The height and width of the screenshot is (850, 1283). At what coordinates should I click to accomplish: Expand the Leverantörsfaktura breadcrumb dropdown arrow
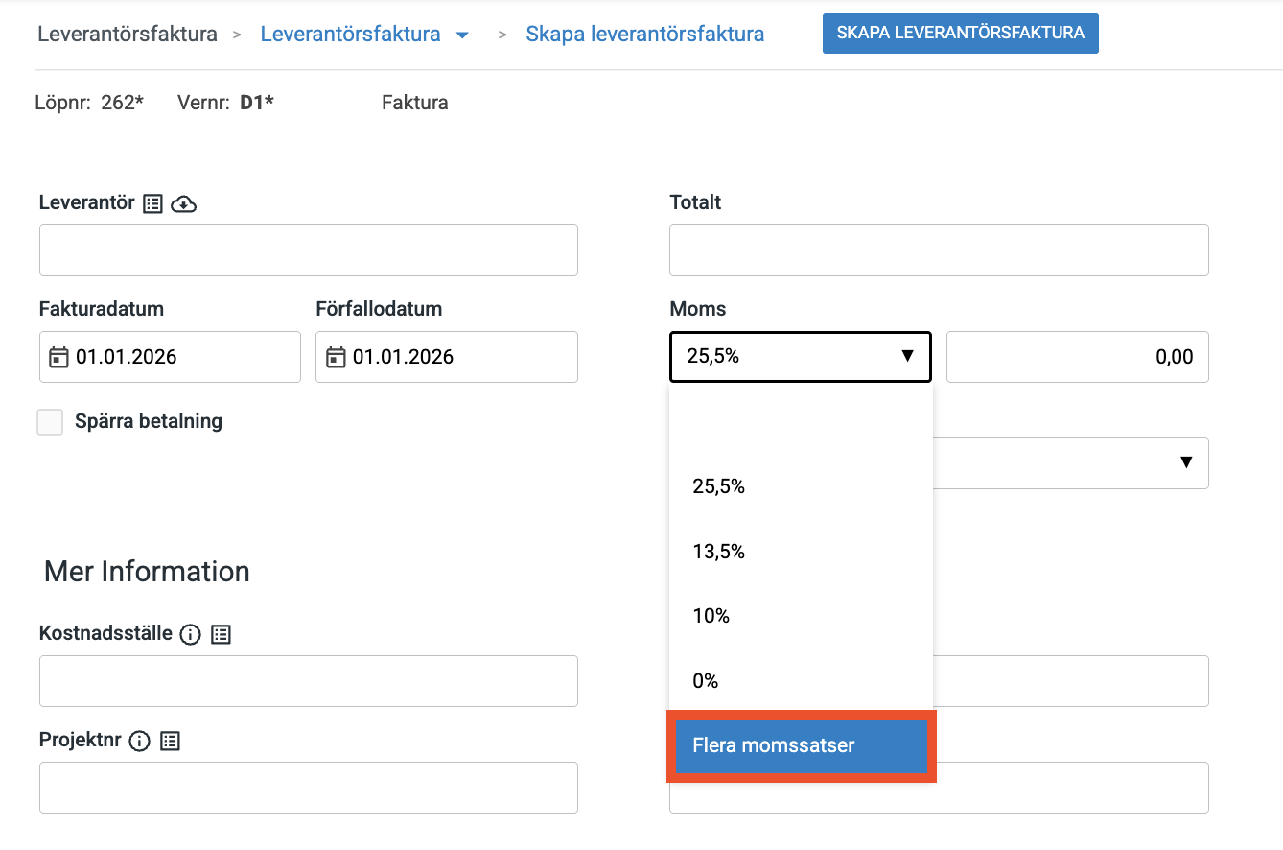[462, 35]
